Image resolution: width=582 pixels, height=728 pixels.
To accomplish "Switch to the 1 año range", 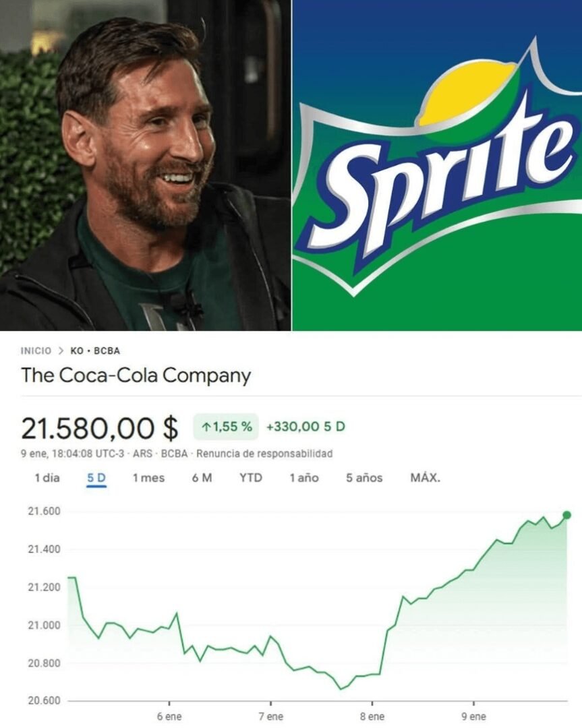I will click(304, 478).
